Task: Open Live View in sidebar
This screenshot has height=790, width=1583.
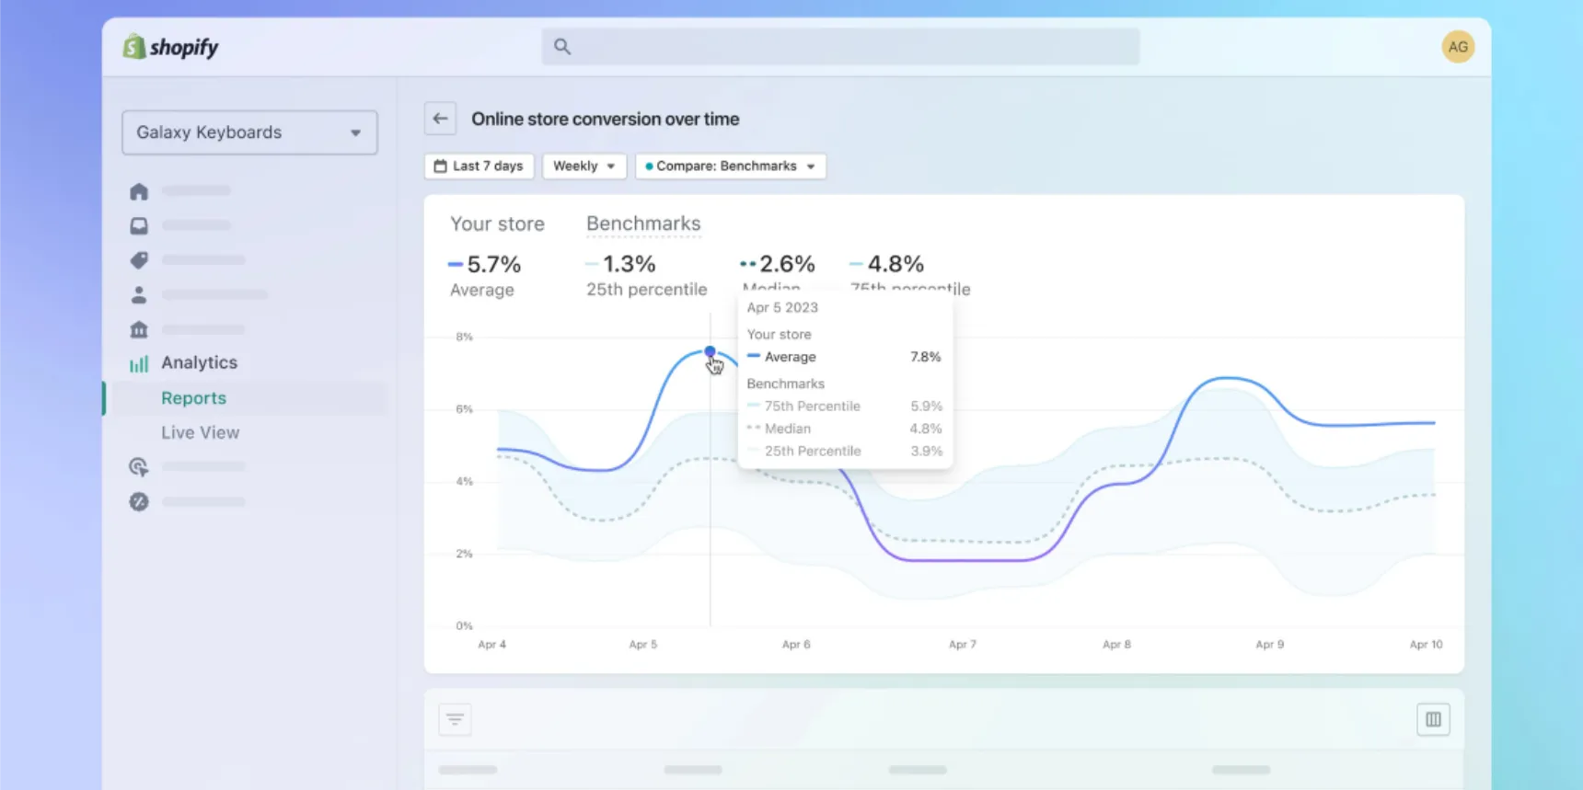Action: (200, 433)
